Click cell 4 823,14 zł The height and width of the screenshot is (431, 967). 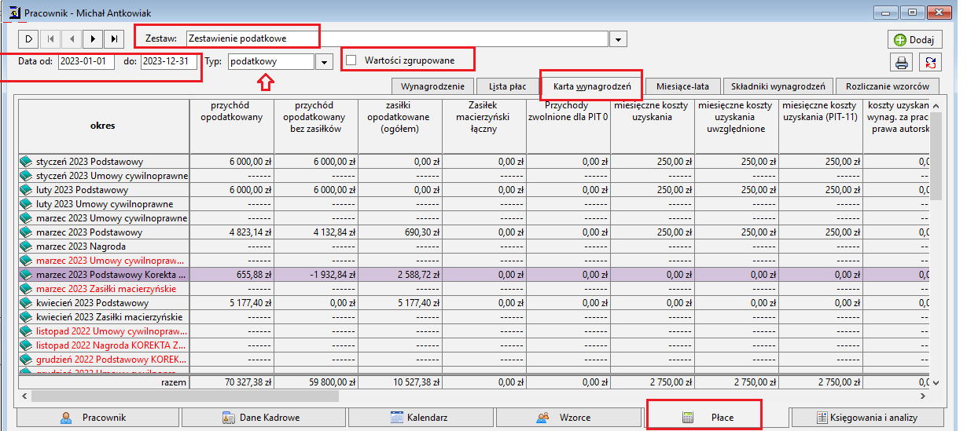pyautogui.click(x=231, y=232)
